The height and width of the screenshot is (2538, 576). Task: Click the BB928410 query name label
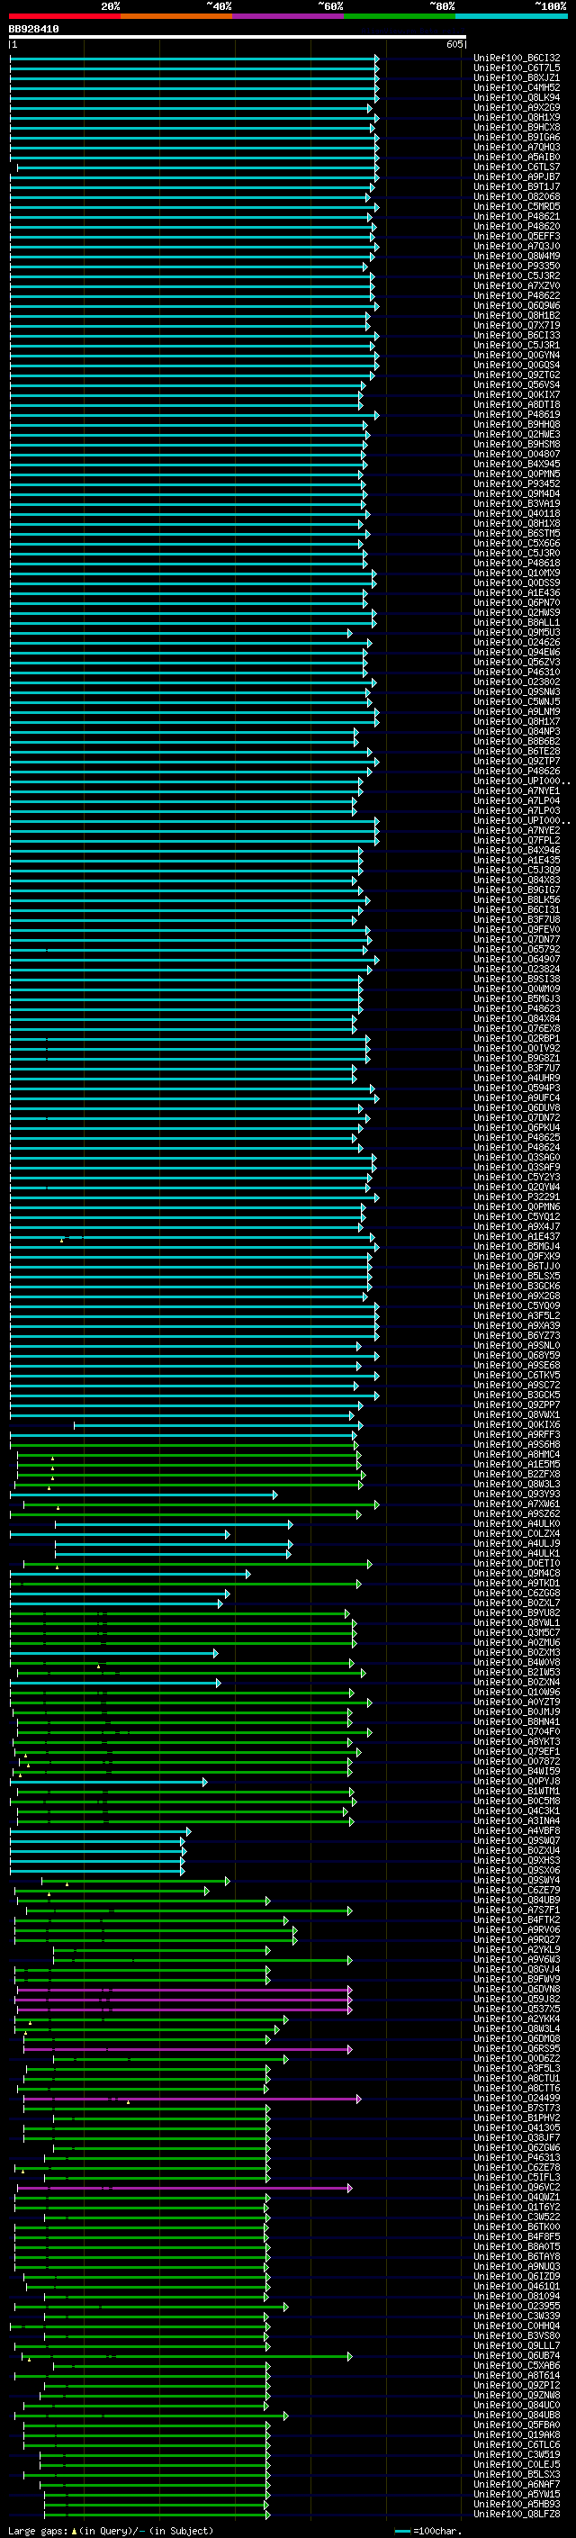point(33,29)
